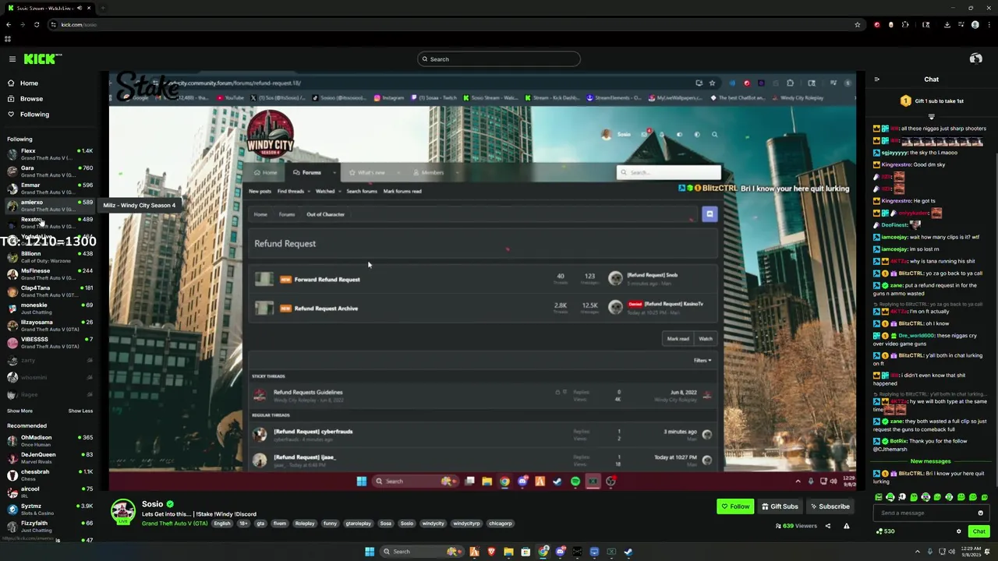Open chessbrah recommended channel

click(x=50, y=475)
